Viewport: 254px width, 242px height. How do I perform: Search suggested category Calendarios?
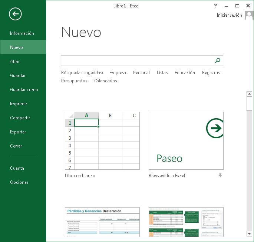(x=105, y=81)
